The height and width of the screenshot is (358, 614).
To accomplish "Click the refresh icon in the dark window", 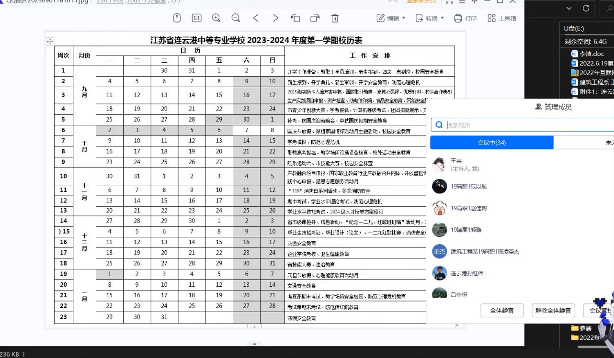I will click(x=586, y=8).
